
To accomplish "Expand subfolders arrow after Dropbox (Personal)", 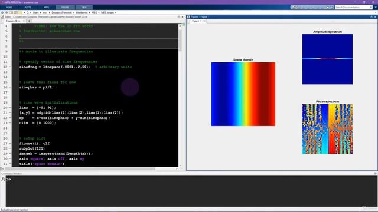I will pyautogui.click(x=74, y=12).
